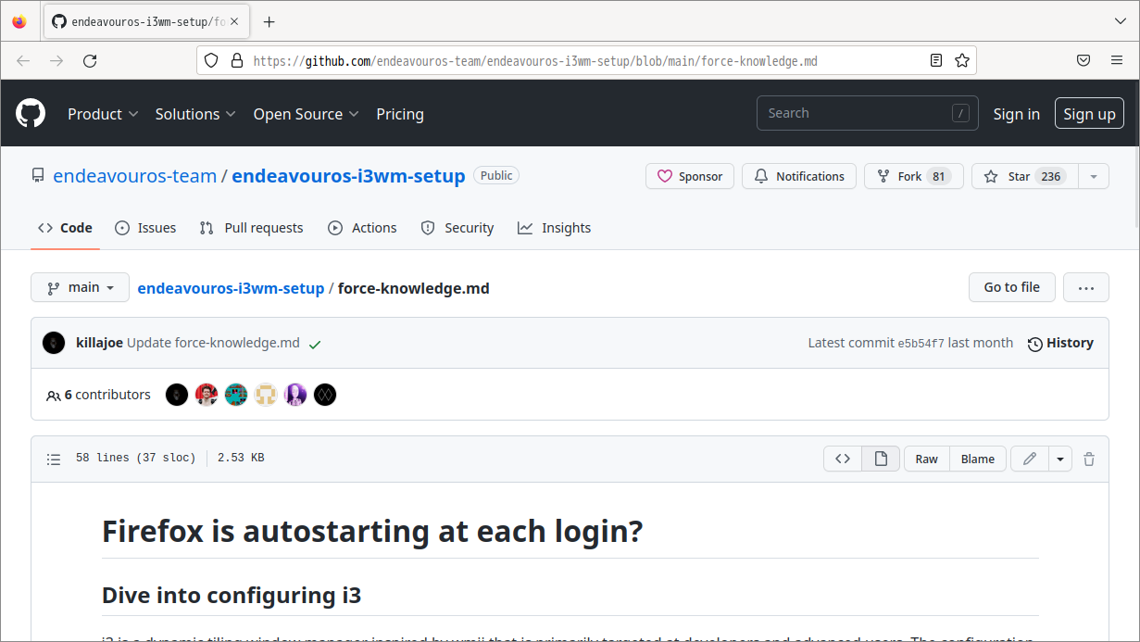Display the rendered file view
This screenshot has width=1140, height=642.
(881, 459)
